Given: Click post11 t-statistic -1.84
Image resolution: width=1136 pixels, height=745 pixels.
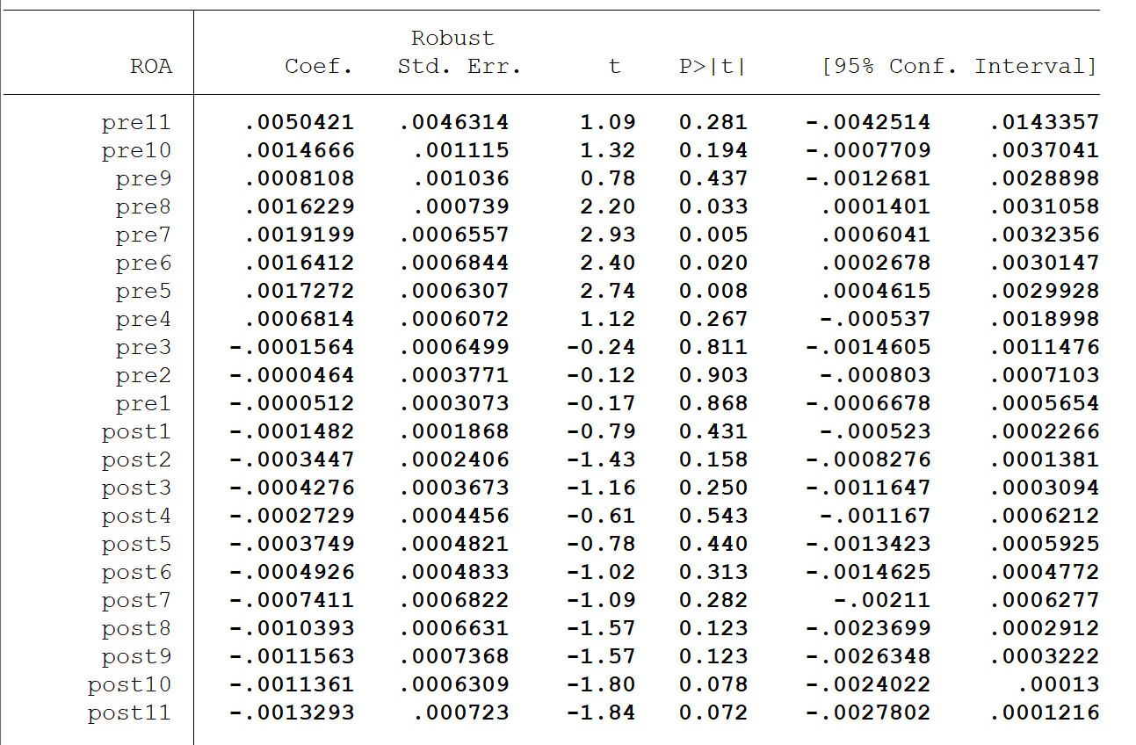Looking at the screenshot, I should tap(601, 713).
